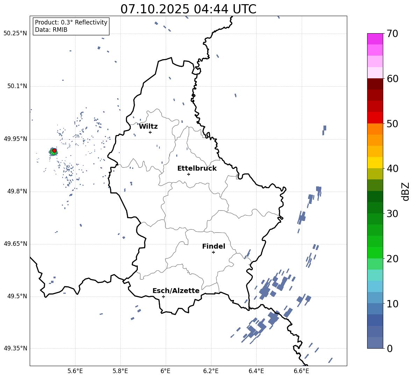
Task: Click the 5.6°E longitude label
Action: click(x=75, y=371)
